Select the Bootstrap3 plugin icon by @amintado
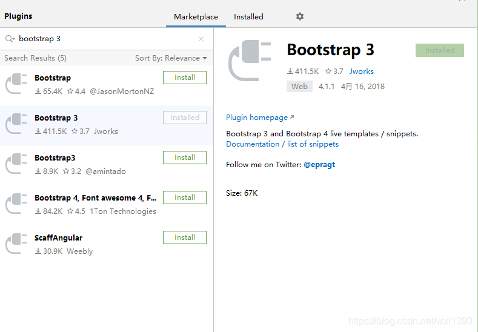 point(16,164)
